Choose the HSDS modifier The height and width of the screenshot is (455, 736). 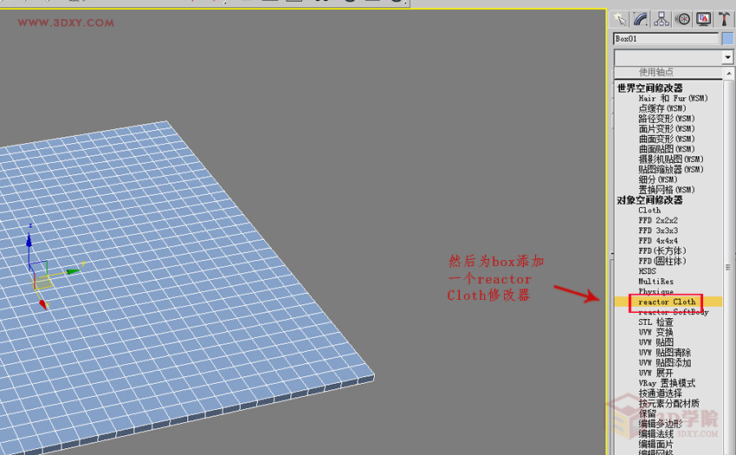647,271
